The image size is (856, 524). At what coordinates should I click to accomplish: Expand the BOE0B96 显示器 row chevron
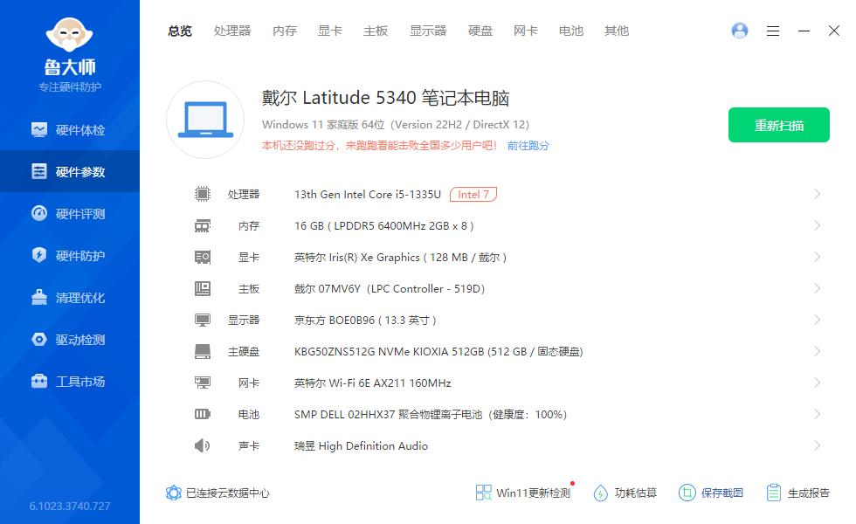click(818, 320)
